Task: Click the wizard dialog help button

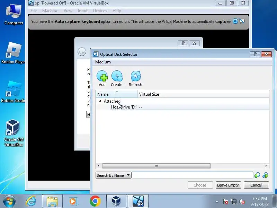Action: click(183, 43)
